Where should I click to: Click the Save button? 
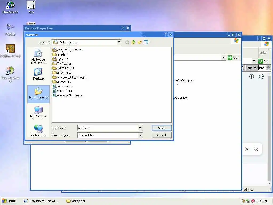point(161,128)
